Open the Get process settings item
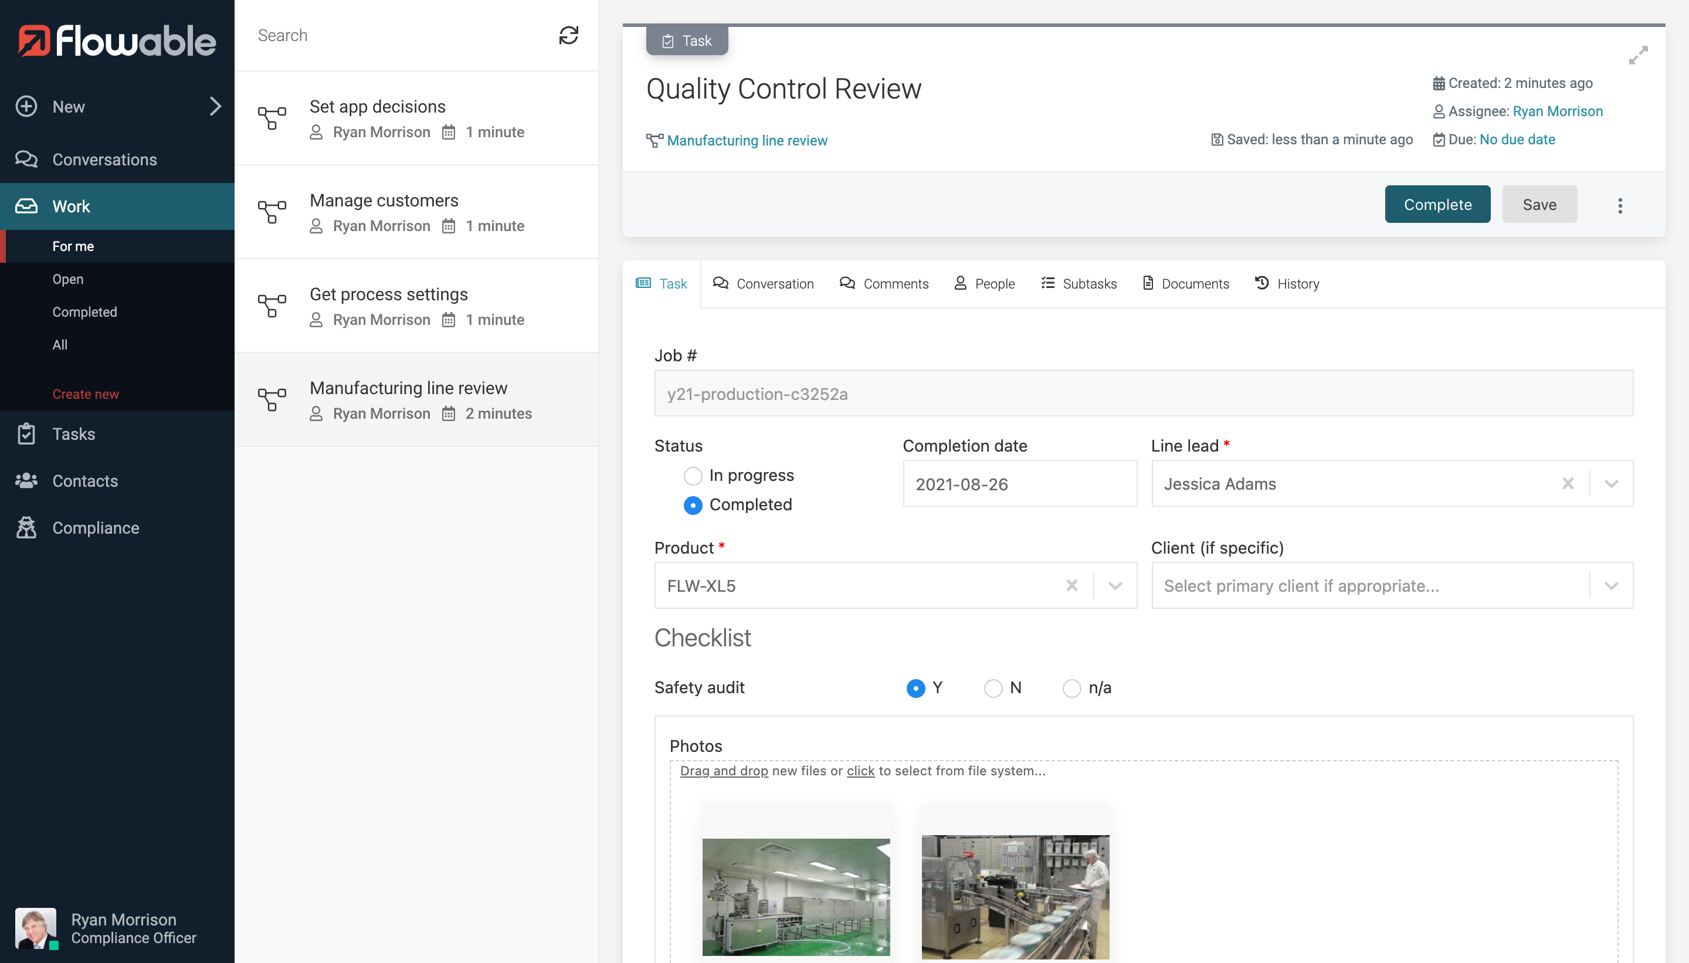 (x=416, y=306)
